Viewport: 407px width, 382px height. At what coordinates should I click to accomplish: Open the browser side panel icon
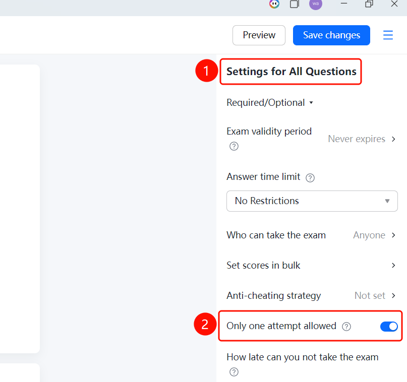(295, 4)
